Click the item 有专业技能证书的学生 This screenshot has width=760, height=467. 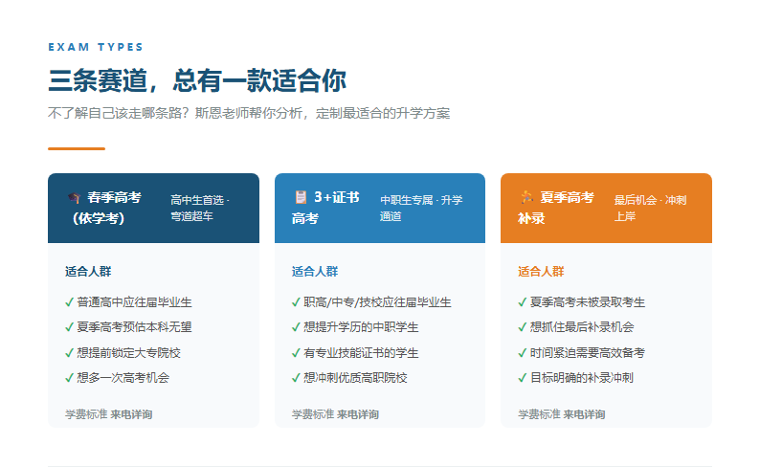click(x=361, y=353)
